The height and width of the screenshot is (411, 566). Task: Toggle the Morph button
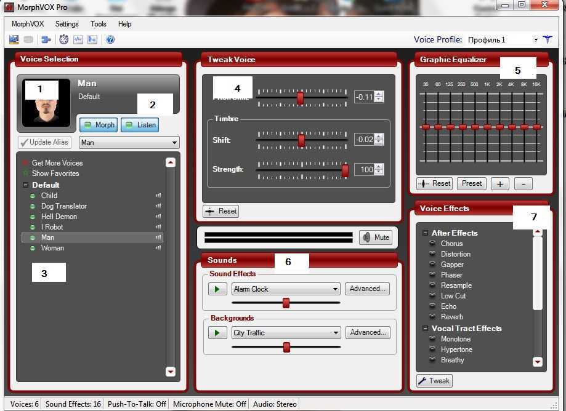[x=98, y=125]
